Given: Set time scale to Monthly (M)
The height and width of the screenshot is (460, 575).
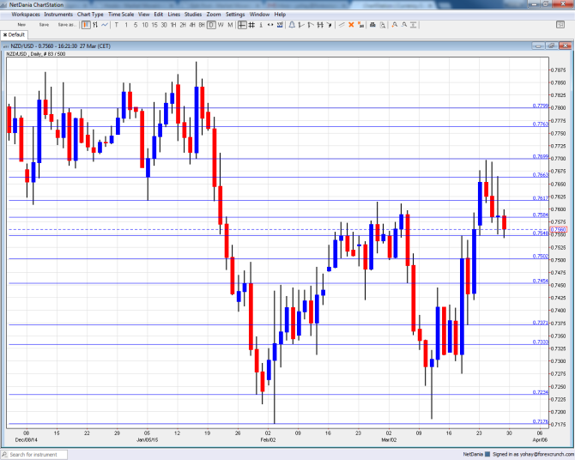Looking at the screenshot, I should (x=230, y=25).
